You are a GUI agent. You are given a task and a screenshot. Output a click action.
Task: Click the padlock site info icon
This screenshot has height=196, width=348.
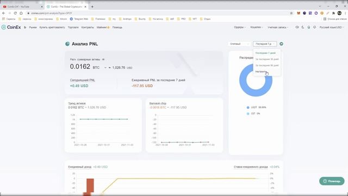pos(28,13)
